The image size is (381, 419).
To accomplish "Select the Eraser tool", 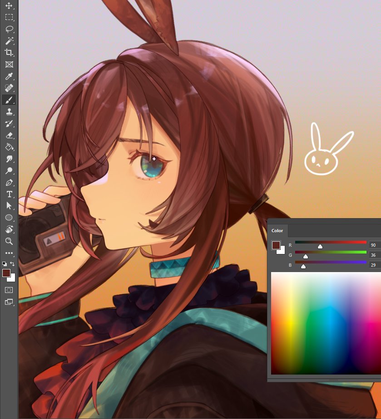I will [9, 135].
